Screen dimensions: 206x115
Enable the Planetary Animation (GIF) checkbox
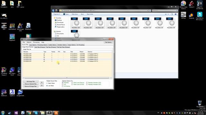87,84
